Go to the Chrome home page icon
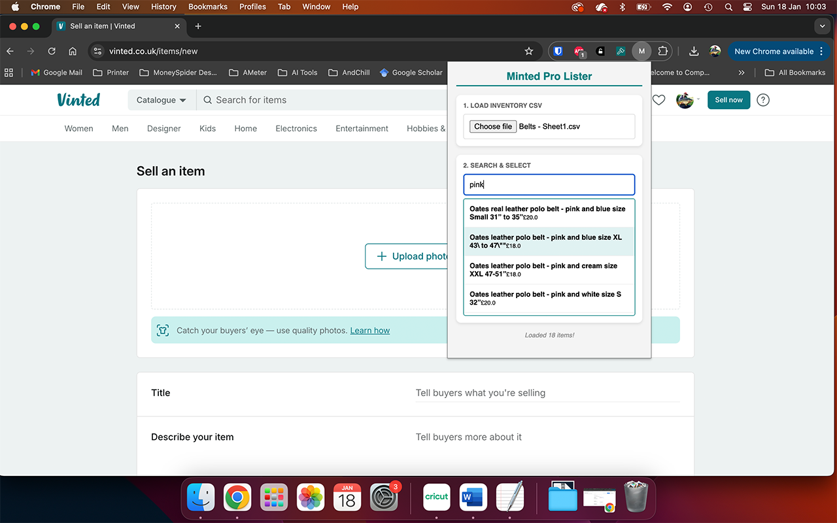This screenshot has width=837, height=523. (x=73, y=51)
